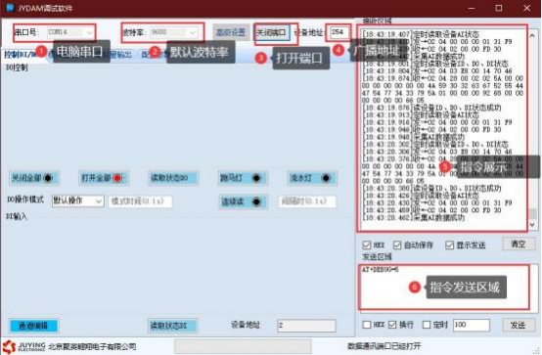Click the JYDAM app icon in title bar
The width and height of the screenshot is (542, 355).
pyautogui.click(x=11, y=8)
